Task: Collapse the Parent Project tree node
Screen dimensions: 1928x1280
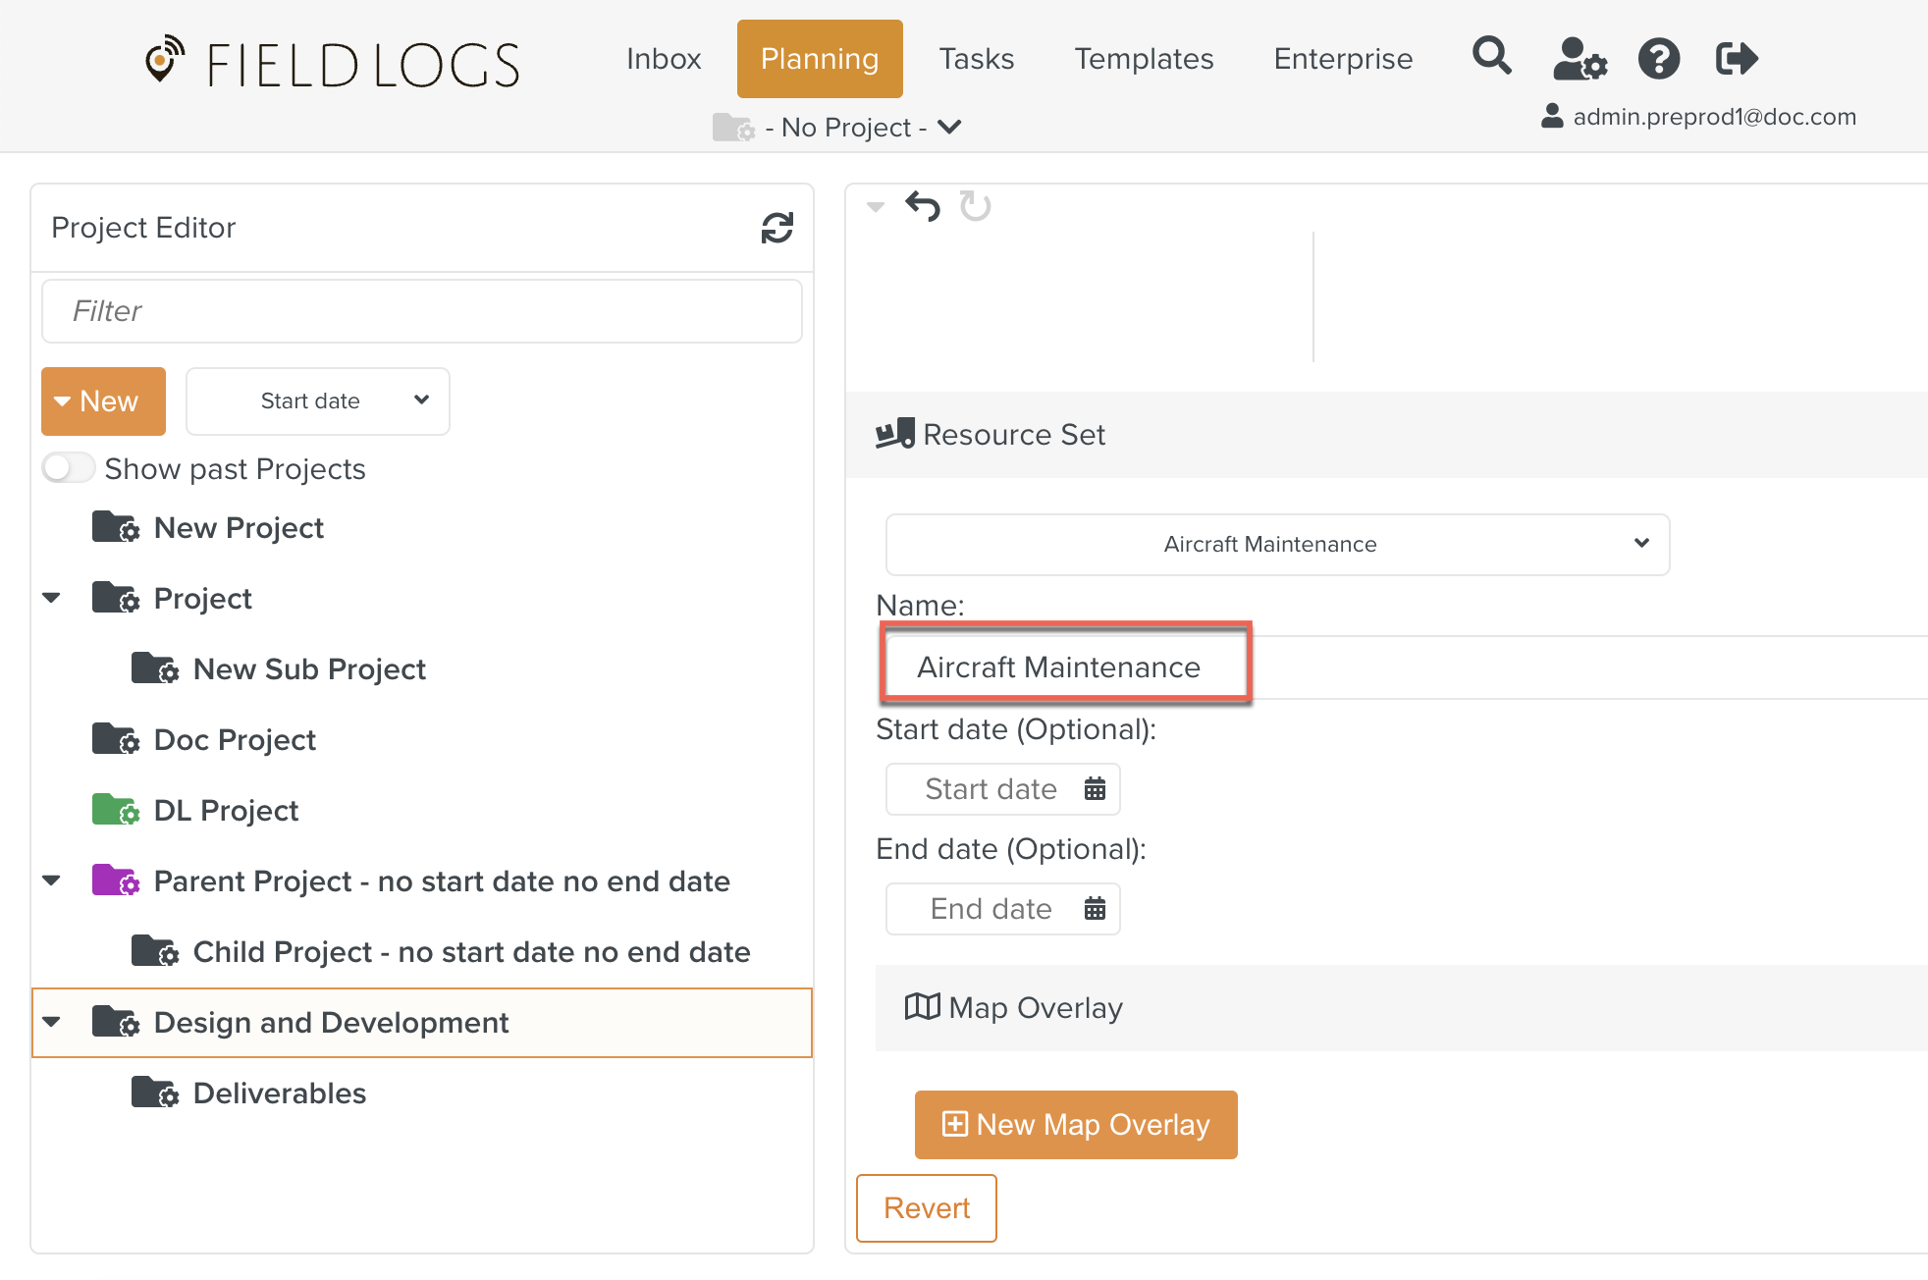Action: point(52,880)
